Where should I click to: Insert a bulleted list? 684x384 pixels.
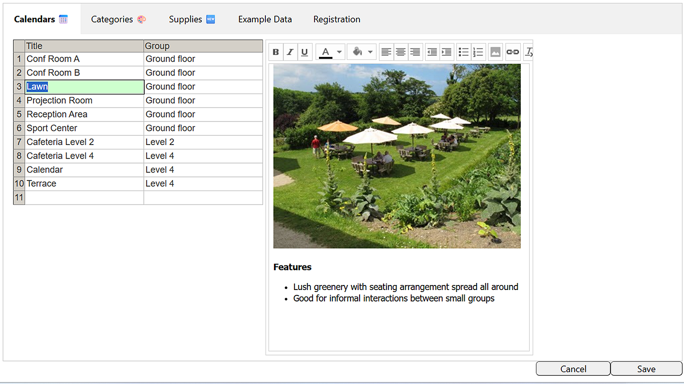[463, 51]
